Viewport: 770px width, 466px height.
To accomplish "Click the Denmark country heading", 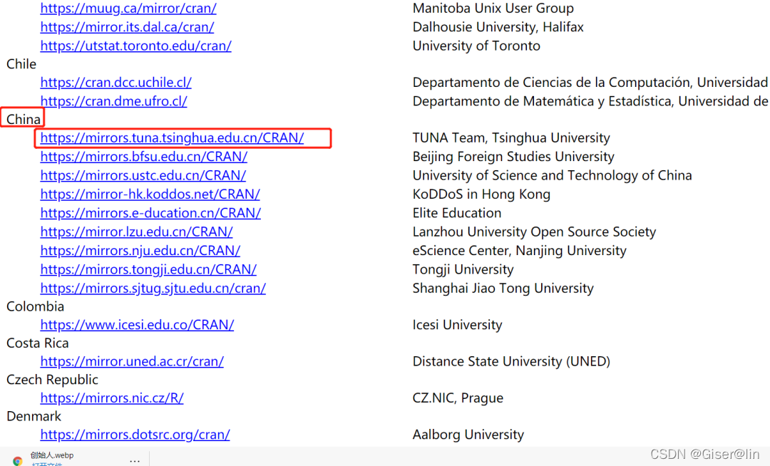I will coord(34,416).
